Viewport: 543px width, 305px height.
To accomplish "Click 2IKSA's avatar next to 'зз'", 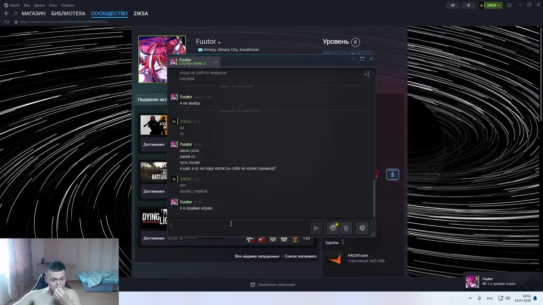I will [x=174, y=122].
